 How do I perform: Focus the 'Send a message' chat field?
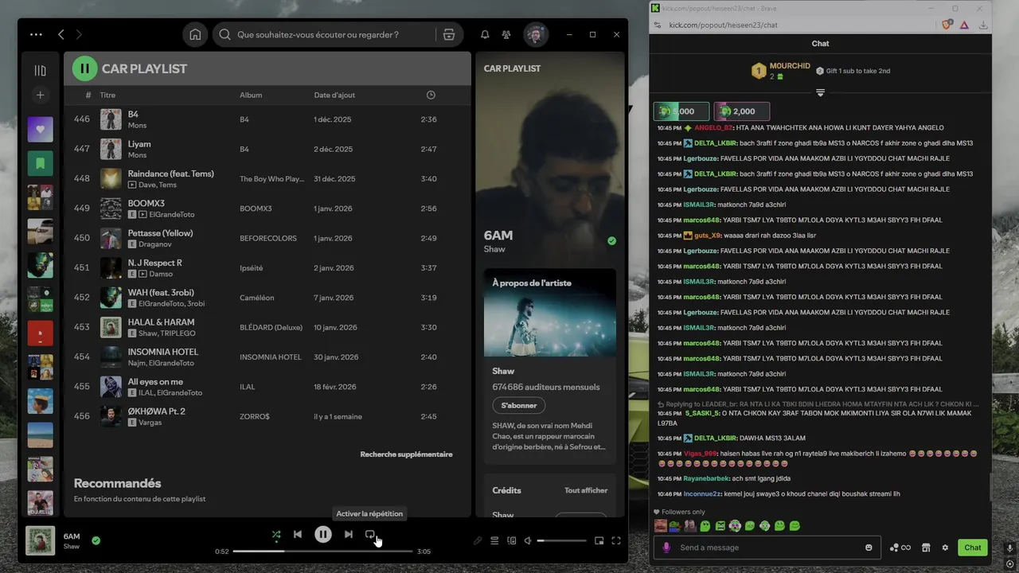tap(767, 548)
